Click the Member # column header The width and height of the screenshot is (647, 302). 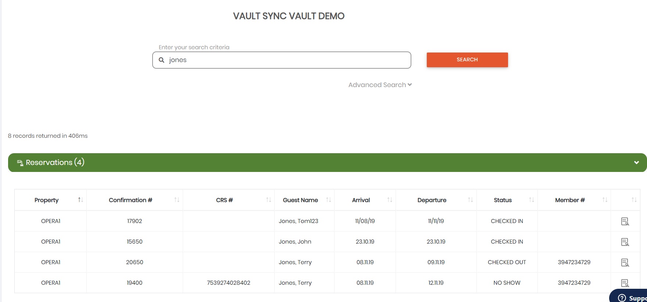pos(570,200)
